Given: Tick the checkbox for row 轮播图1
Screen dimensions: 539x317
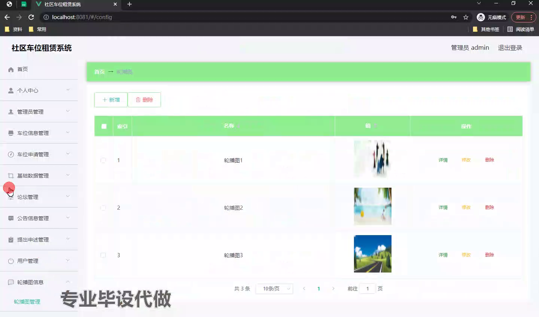Looking at the screenshot, I should (103, 160).
